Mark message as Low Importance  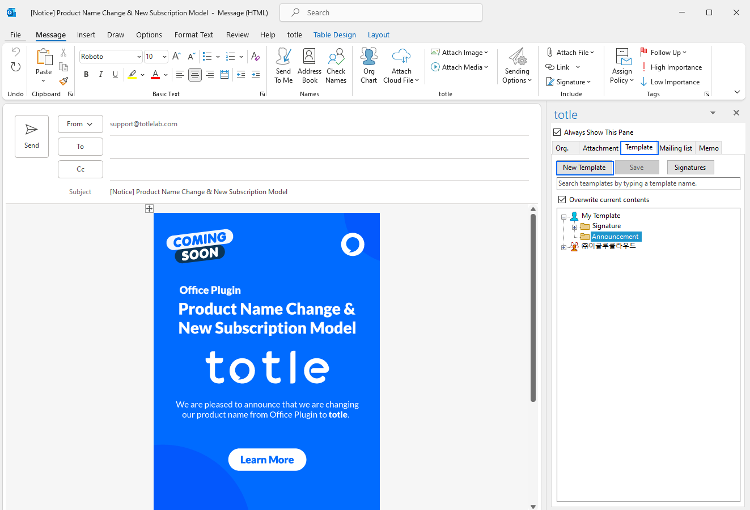click(671, 82)
